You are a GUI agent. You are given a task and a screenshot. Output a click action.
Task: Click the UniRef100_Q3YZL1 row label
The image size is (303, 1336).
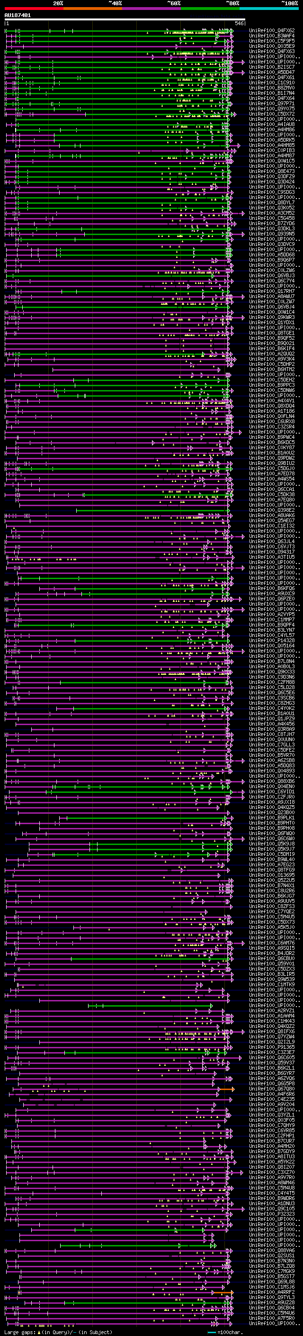tap(272, 1115)
